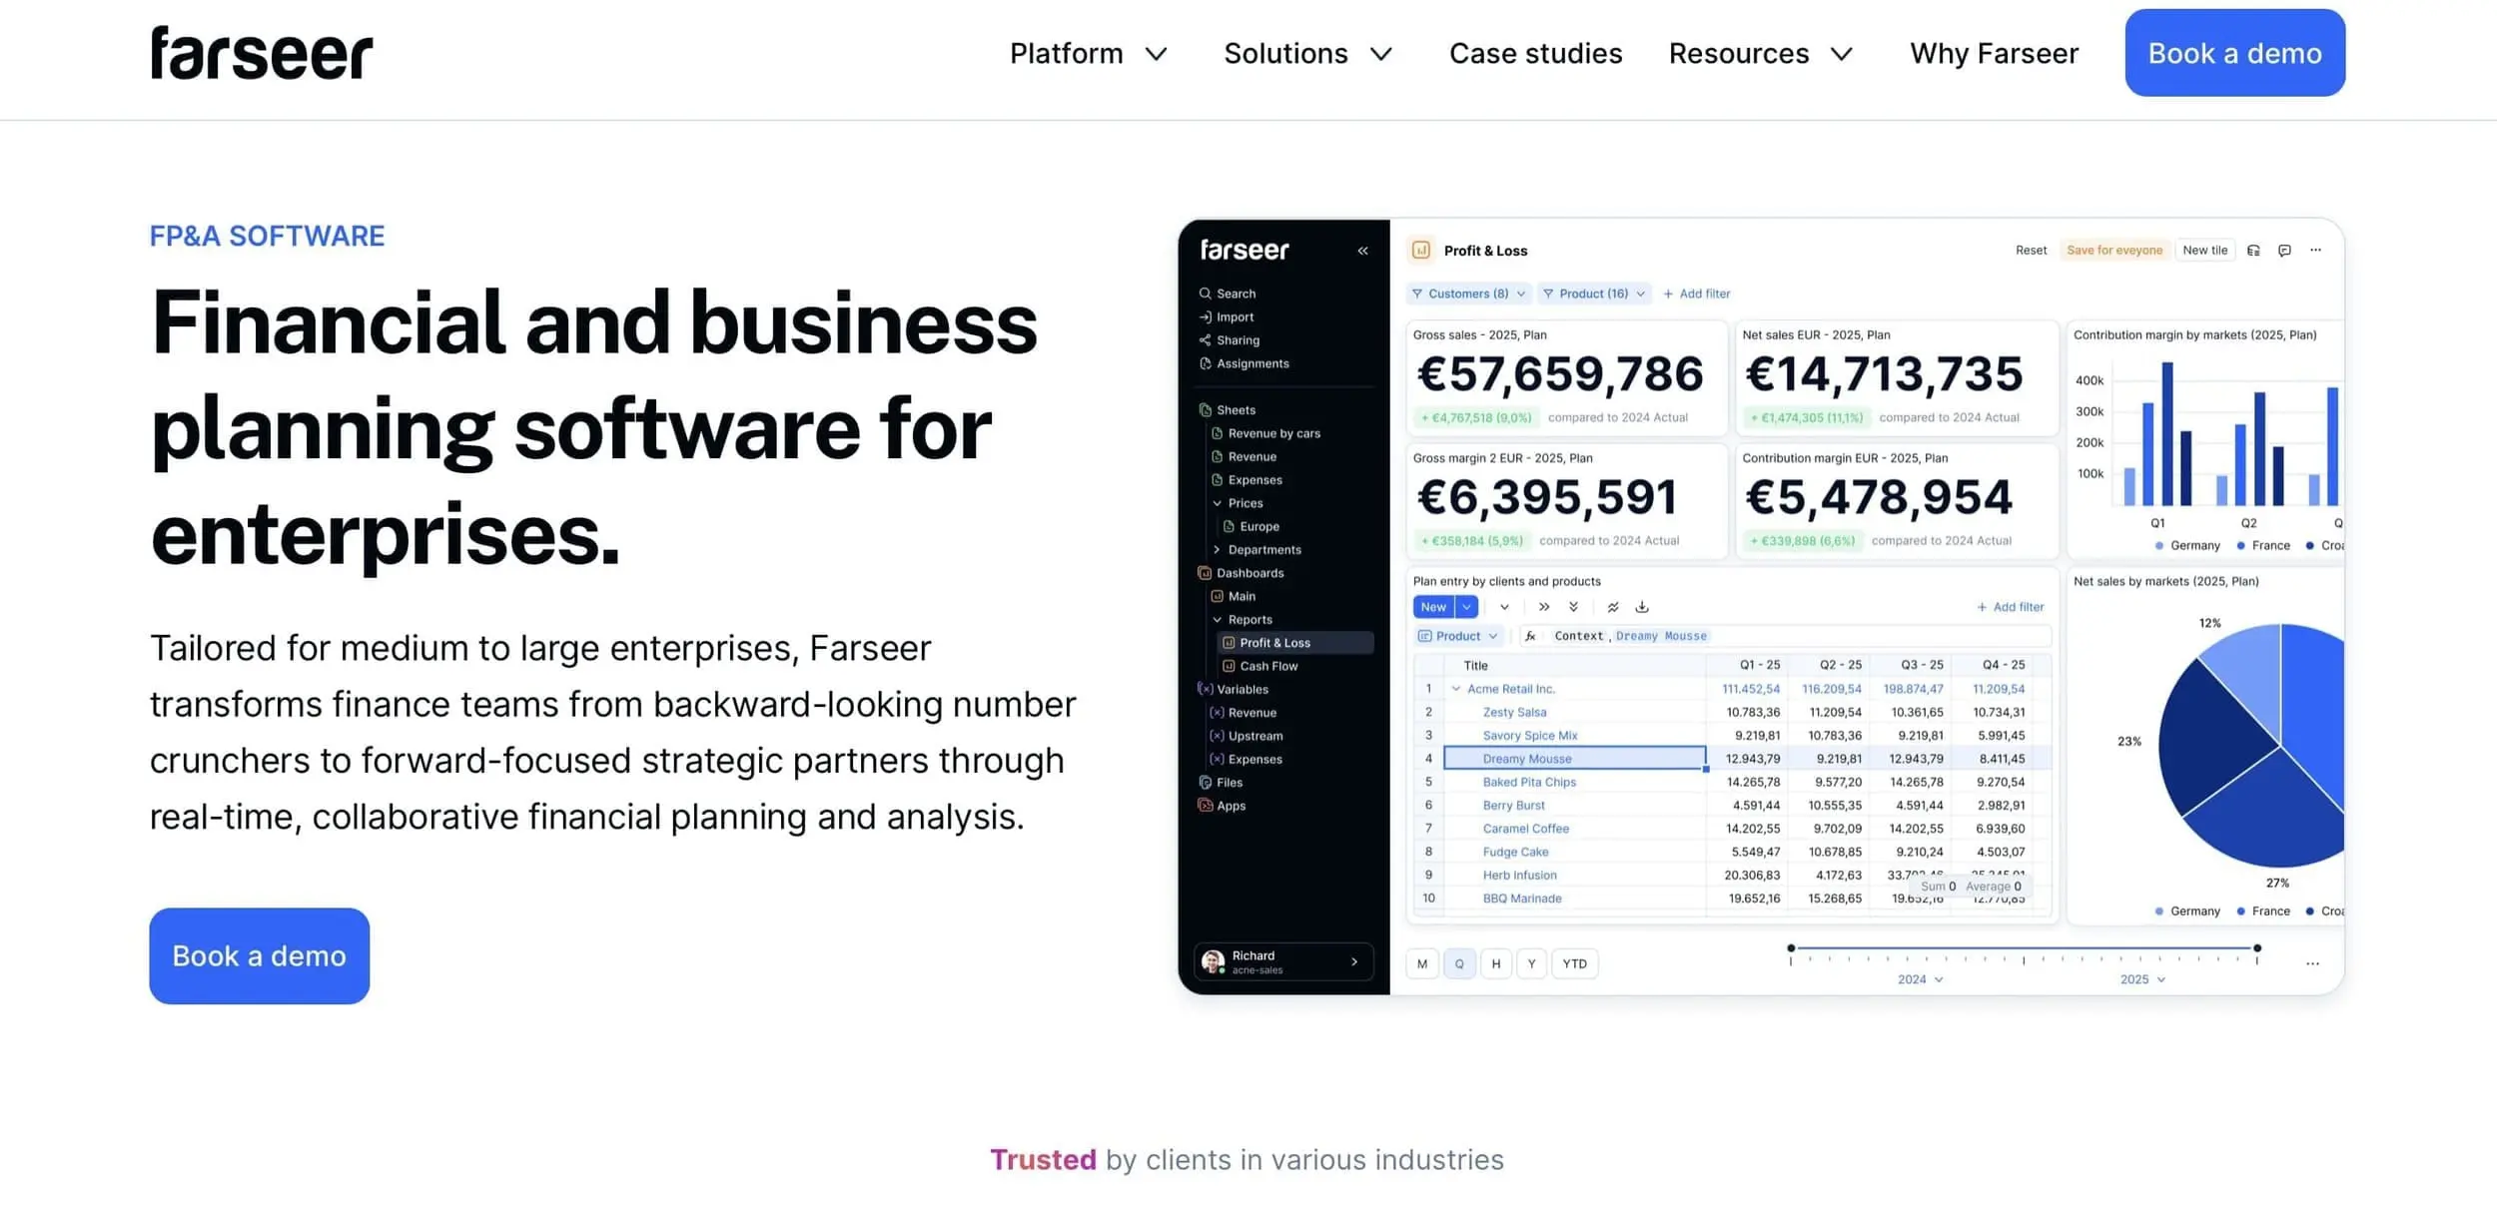The image size is (2497, 1217).
Task: Click the Search icon in the sidebar
Action: point(1206,293)
